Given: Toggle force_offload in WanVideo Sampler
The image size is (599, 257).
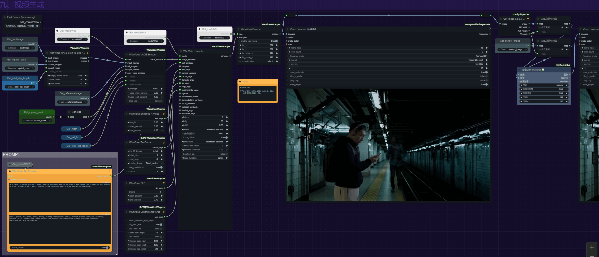Looking at the screenshot, I should (226, 138).
